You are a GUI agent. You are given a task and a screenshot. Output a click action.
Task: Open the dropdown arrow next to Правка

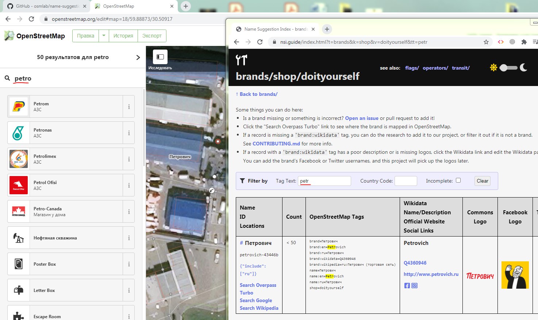click(x=104, y=36)
